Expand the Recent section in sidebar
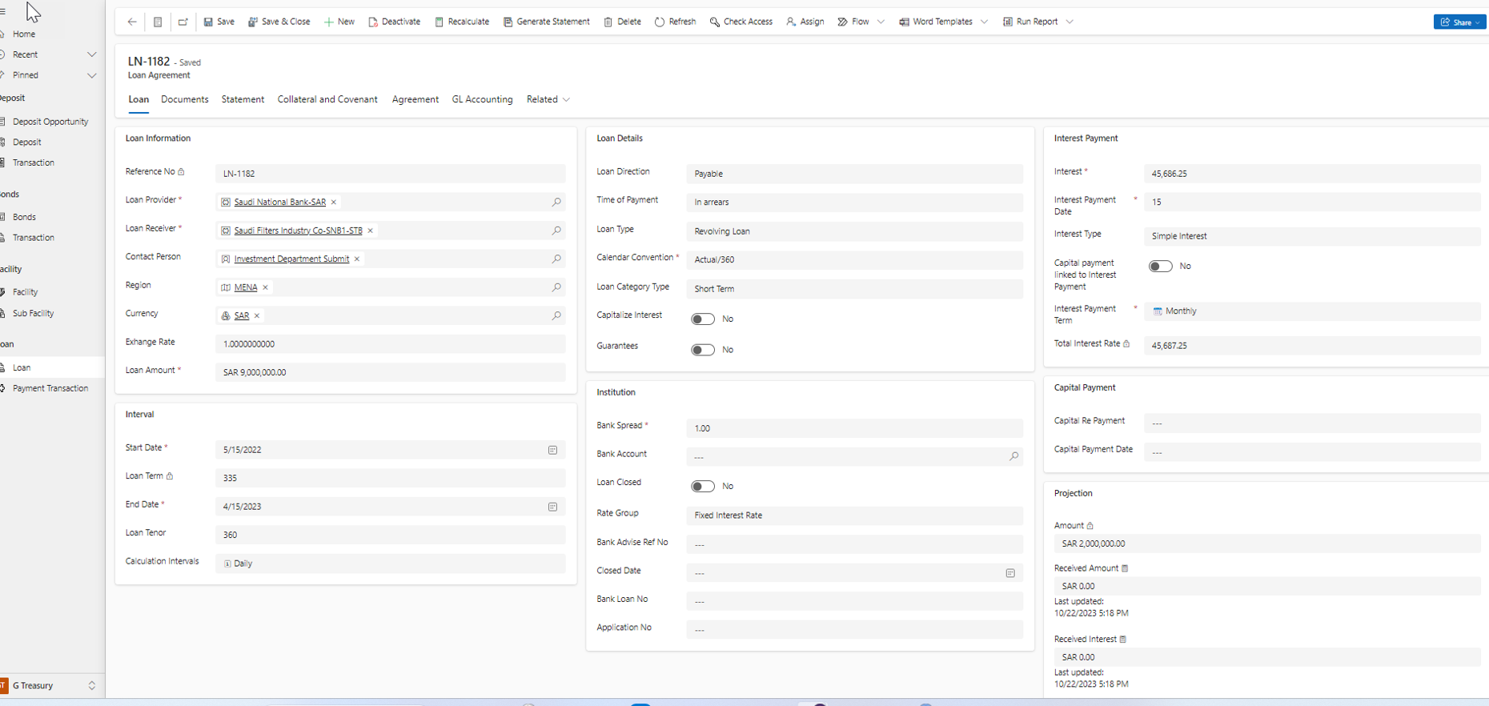The height and width of the screenshot is (706, 1489). (91, 54)
